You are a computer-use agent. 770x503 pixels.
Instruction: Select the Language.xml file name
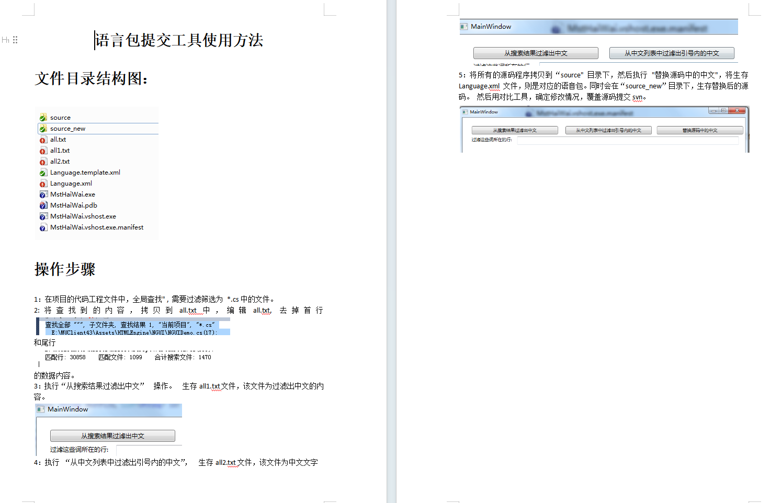click(71, 184)
